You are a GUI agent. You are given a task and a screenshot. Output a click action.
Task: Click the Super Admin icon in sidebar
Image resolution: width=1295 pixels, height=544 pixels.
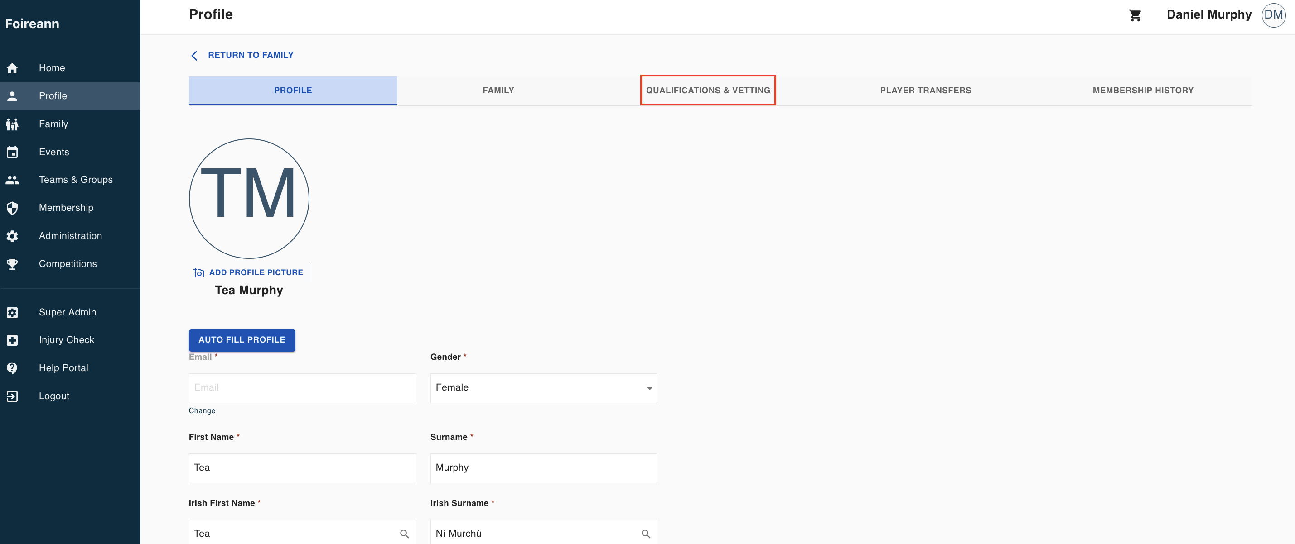13,312
